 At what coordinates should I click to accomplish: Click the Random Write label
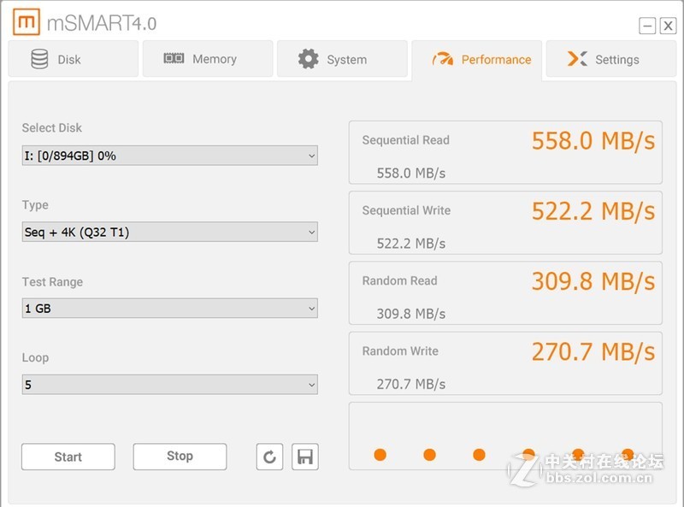coord(400,351)
